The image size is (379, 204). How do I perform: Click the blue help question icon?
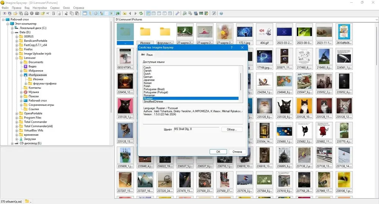pyautogui.click(x=221, y=13)
